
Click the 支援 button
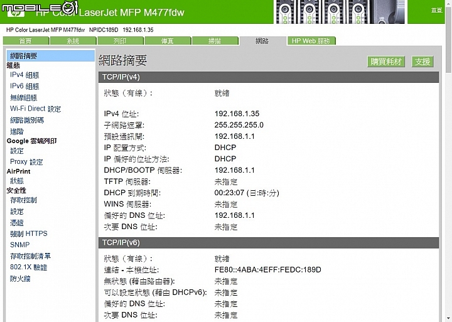click(x=422, y=62)
